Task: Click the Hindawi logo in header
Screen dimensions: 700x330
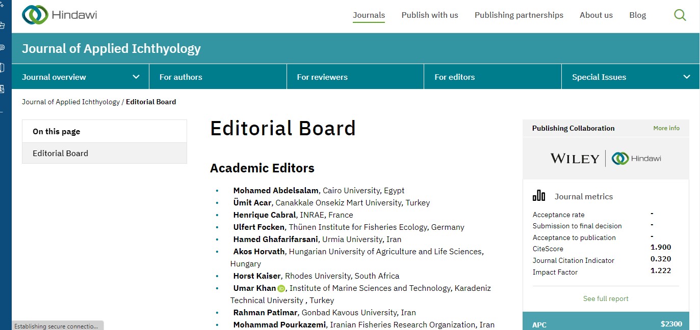Action: pos(59,15)
